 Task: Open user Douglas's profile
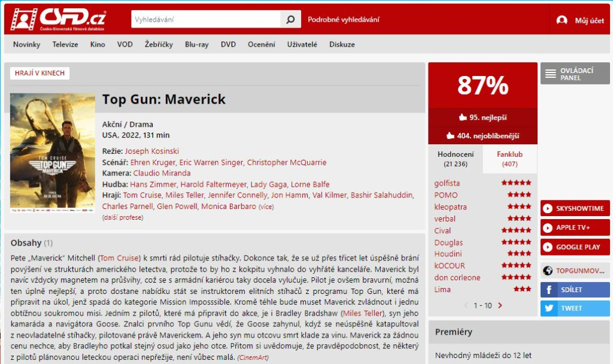click(448, 242)
